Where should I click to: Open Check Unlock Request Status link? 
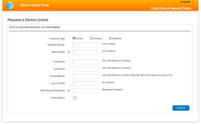(171, 8)
